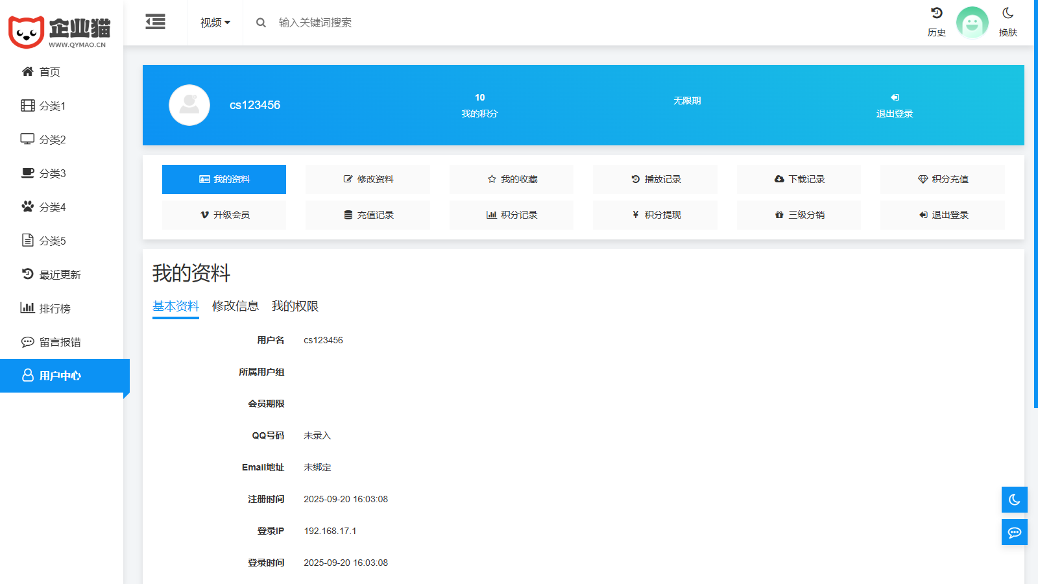Click the search magnifier icon
The height and width of the screenshot is (584, 1038).
coord(261,23)
